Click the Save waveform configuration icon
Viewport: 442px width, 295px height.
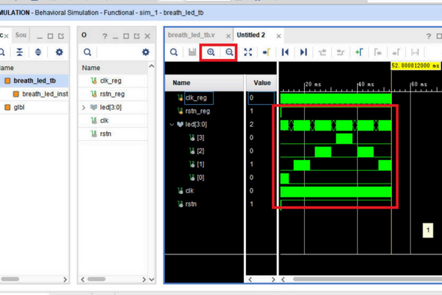point(192,52)
